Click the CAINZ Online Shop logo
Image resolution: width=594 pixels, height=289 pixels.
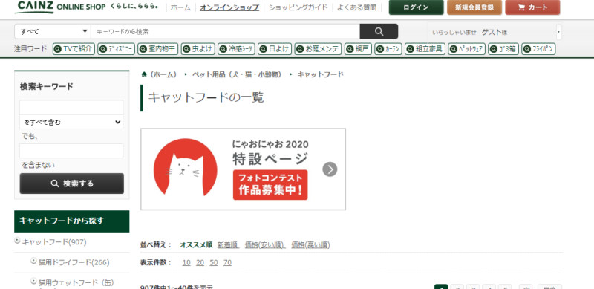[60, 7]
